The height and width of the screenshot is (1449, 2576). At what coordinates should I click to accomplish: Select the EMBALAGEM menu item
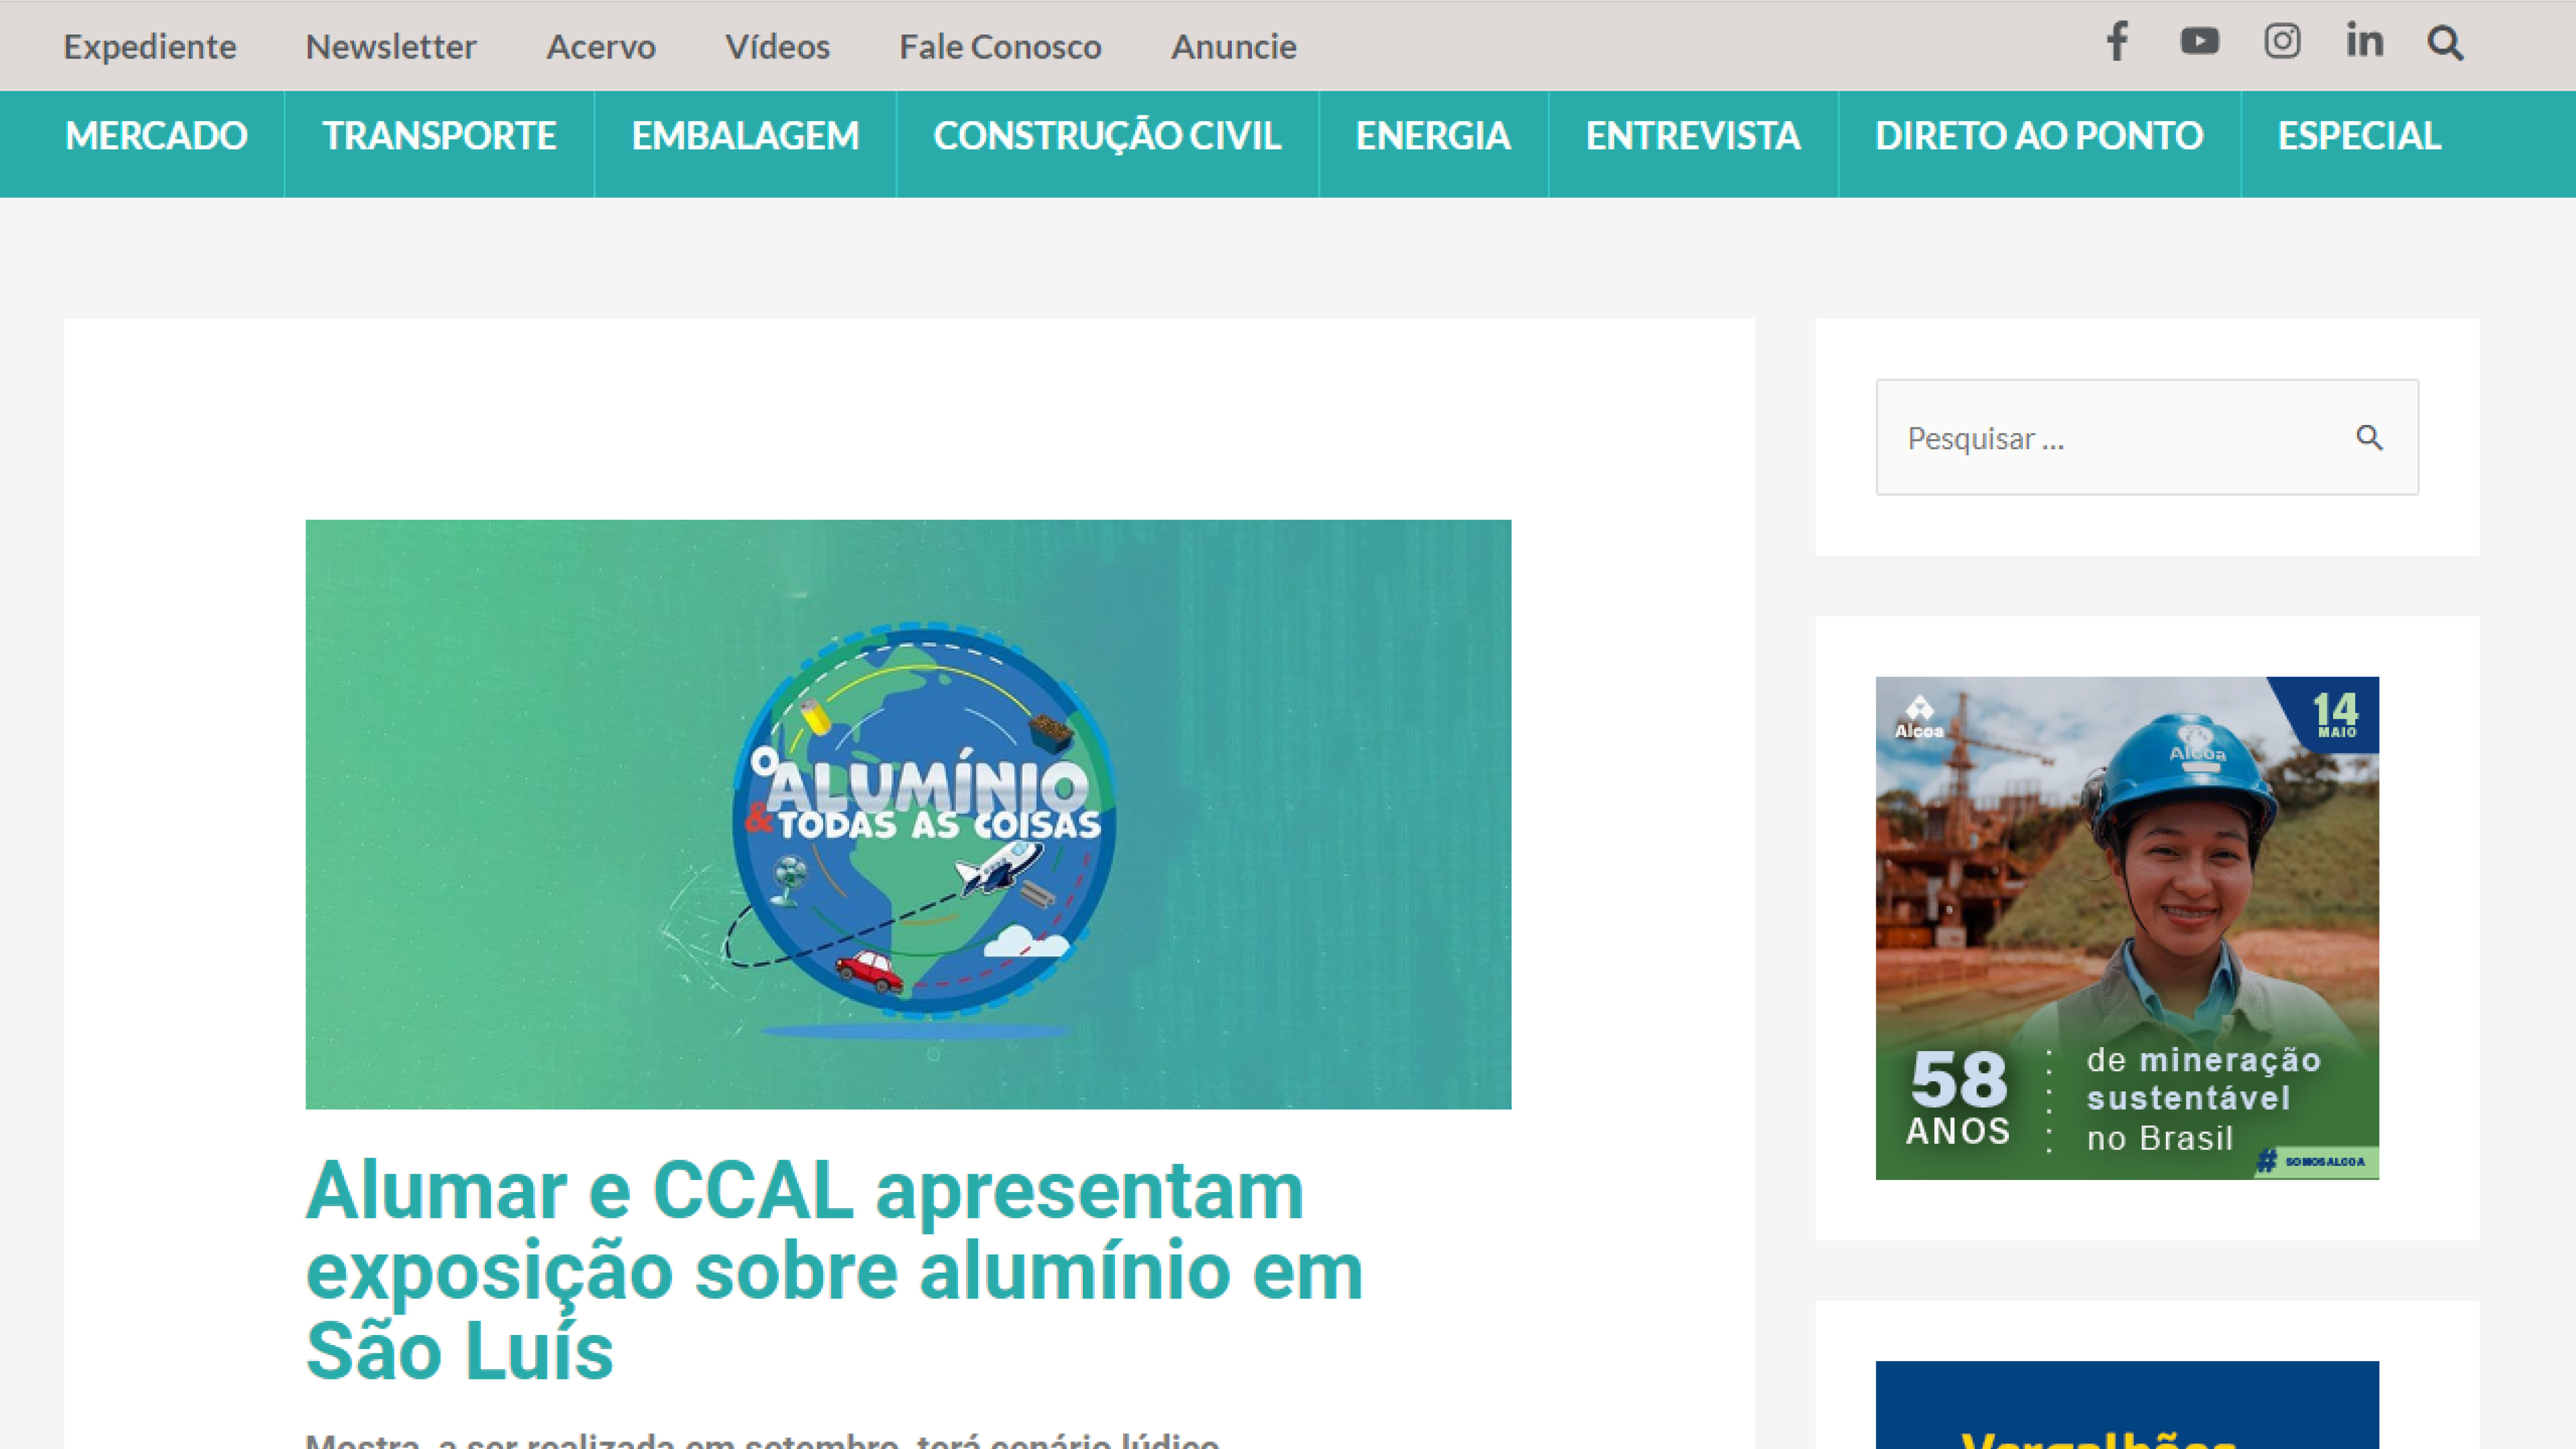[x=745, y=136]
